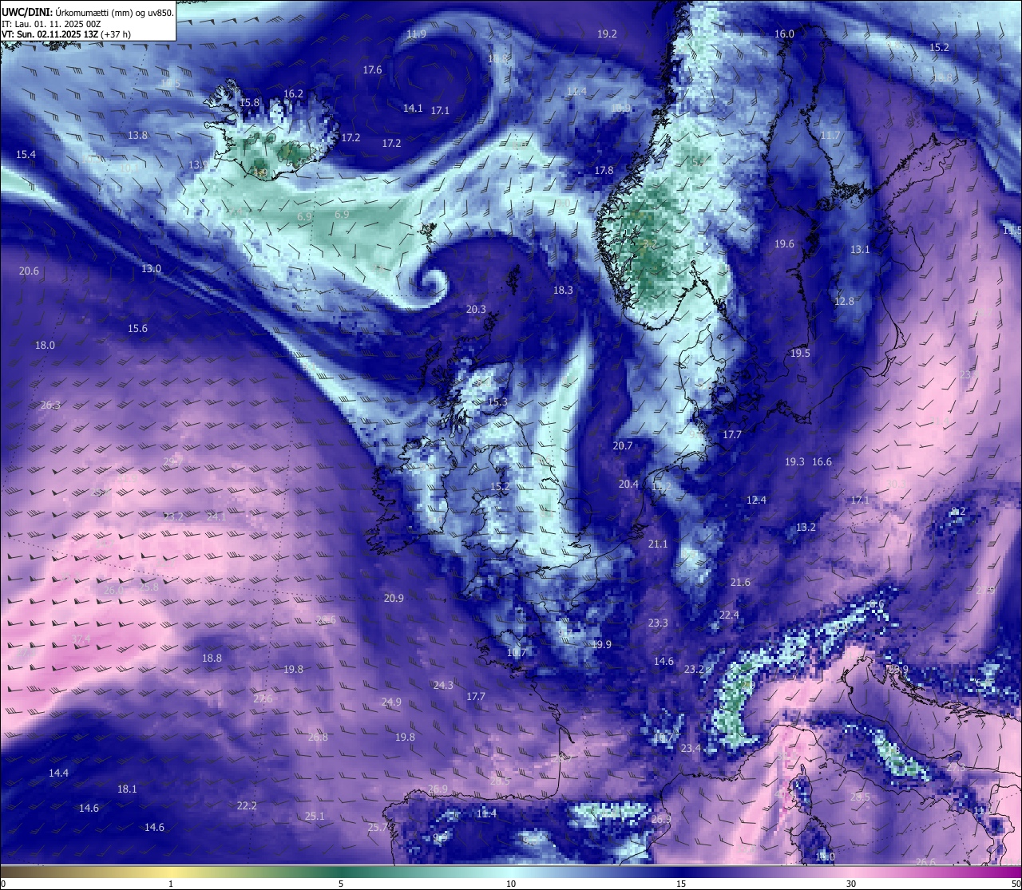1022x890 pixels.
Task: Click the '12.4' map value
Action: point(756,500)
